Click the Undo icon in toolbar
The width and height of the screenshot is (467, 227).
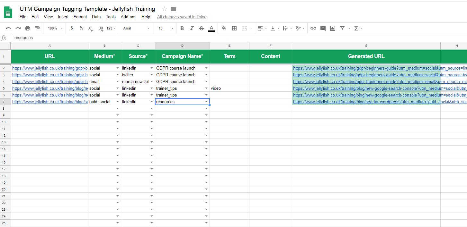[8, 28]
